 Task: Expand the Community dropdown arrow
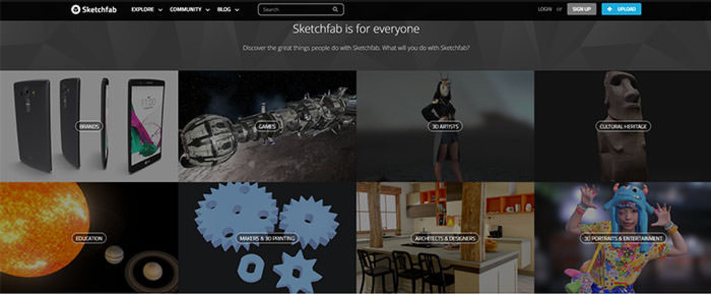coord(208,10)
